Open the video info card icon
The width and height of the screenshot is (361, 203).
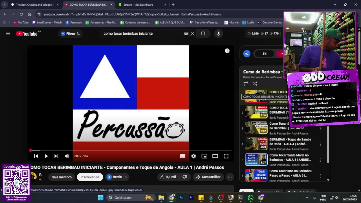coord(227,51)
